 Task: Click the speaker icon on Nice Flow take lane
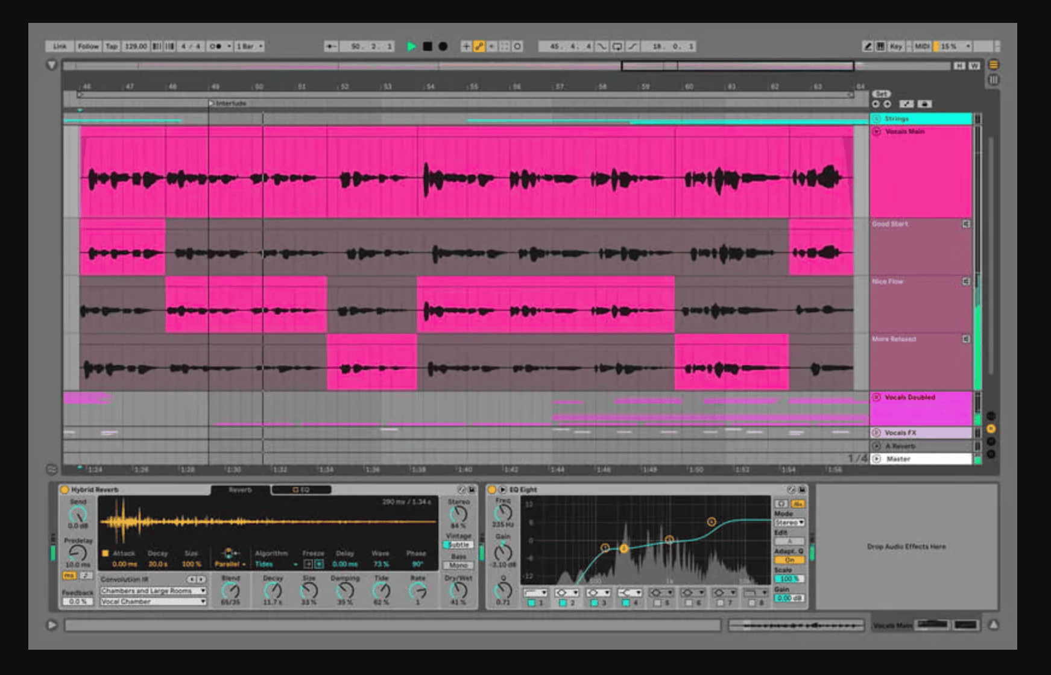pos(966,281)
